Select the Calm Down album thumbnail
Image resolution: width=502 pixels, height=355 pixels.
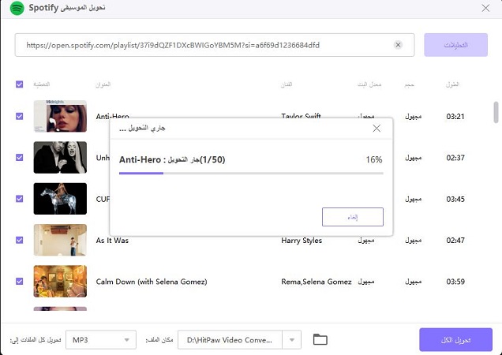(60, 282)
